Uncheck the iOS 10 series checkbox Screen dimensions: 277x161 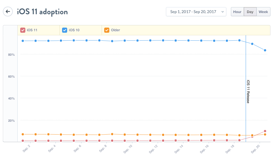65,30
